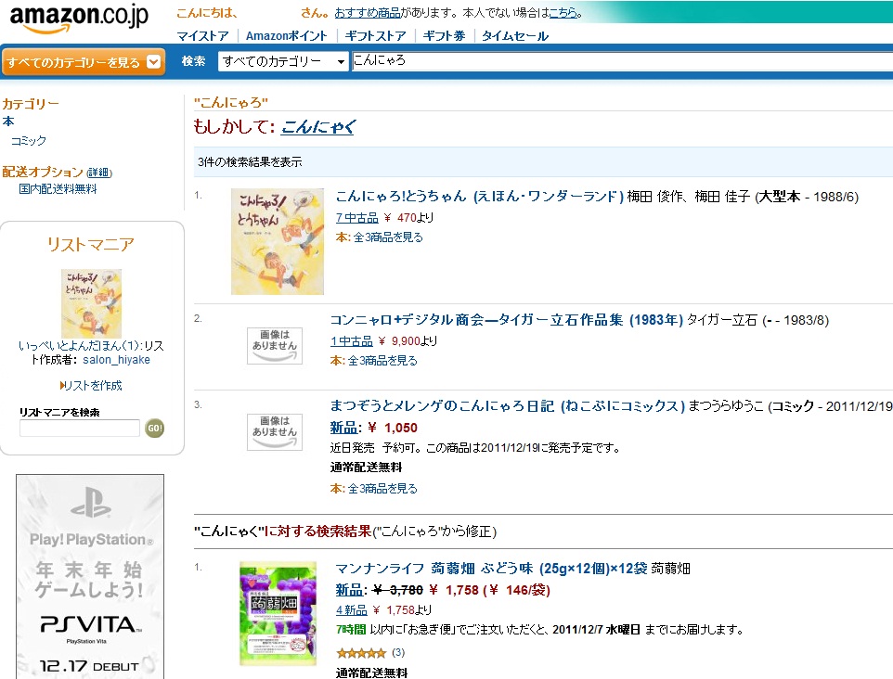This screenshot has height=679, width=893.
Task: Open salon_hiyake profile link
Action: click(x=116, y=360)
